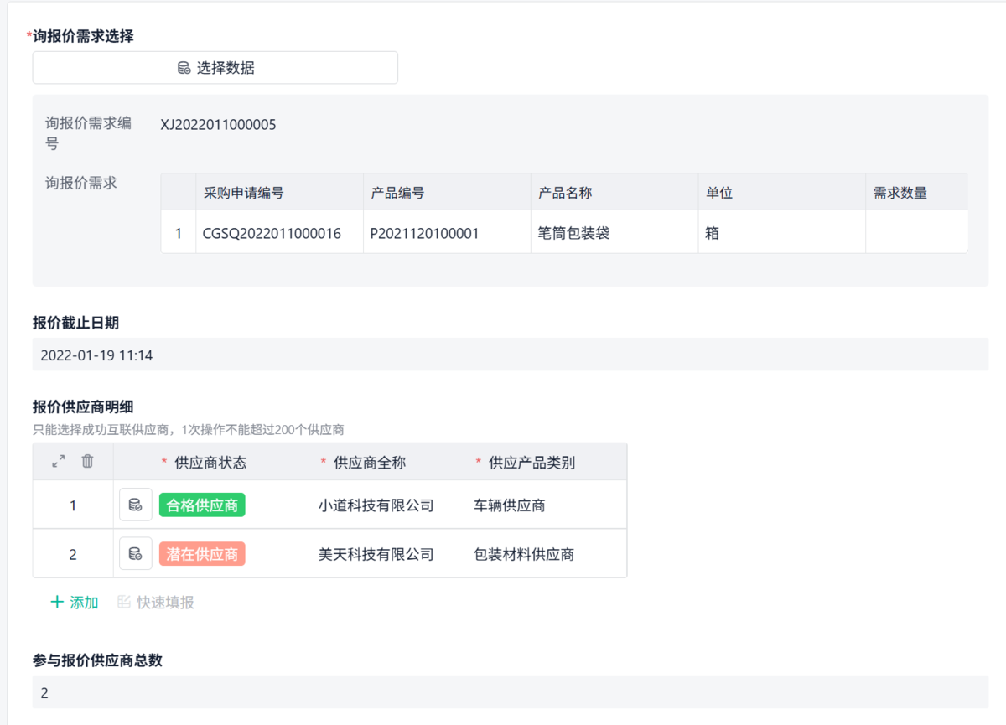Click the 采购申请编号 column header
Viewport: 1006px width, 725px height.
tap(244, 193)
